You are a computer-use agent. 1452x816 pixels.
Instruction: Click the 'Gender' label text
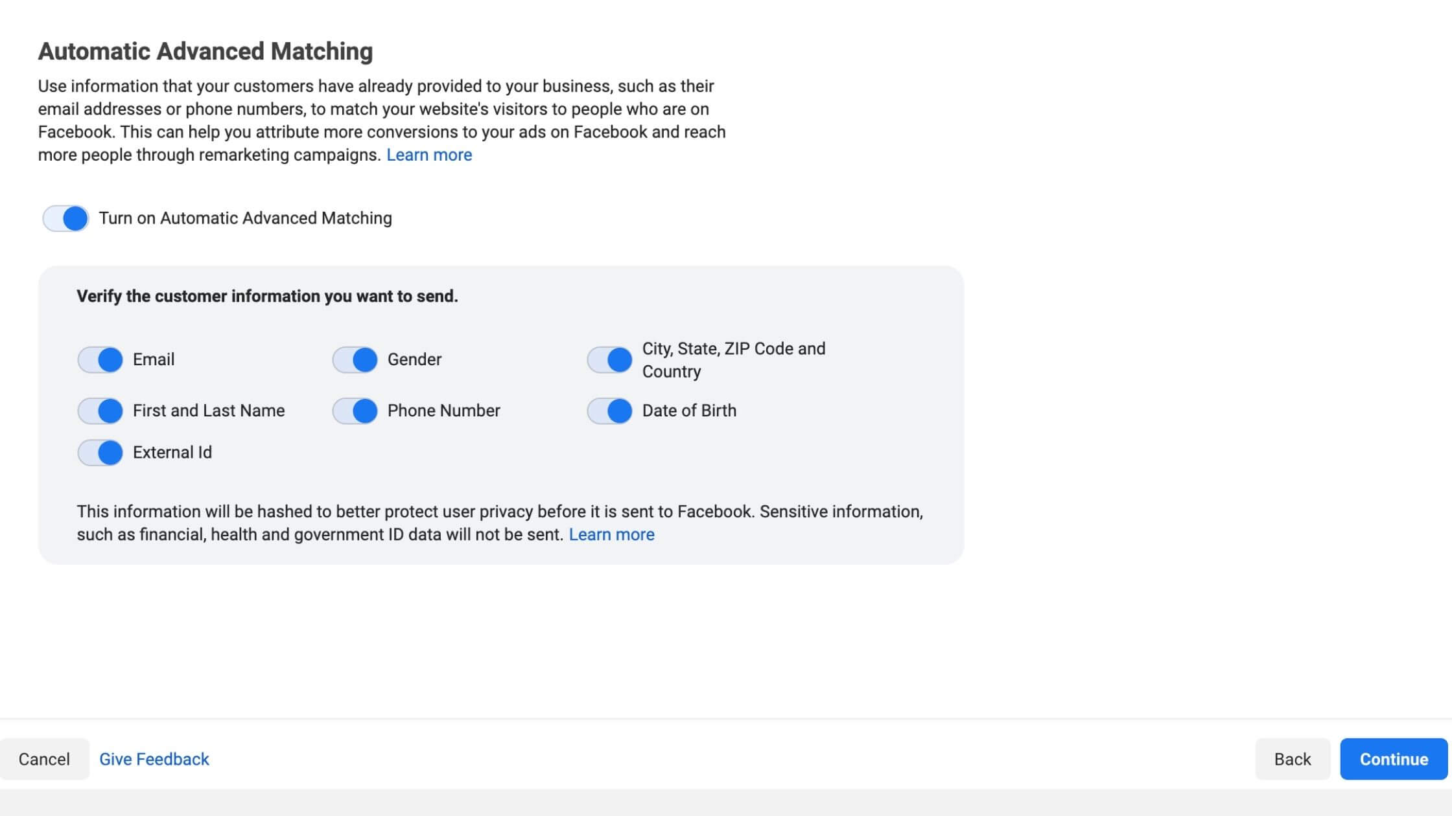[414, 359]
